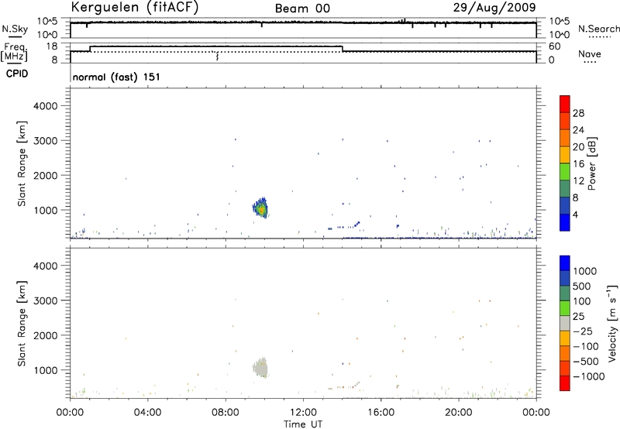Viewport: 620px width, 429px height.
Task: Click the power colorbar value '28'
Action: (x=578, y=113)
